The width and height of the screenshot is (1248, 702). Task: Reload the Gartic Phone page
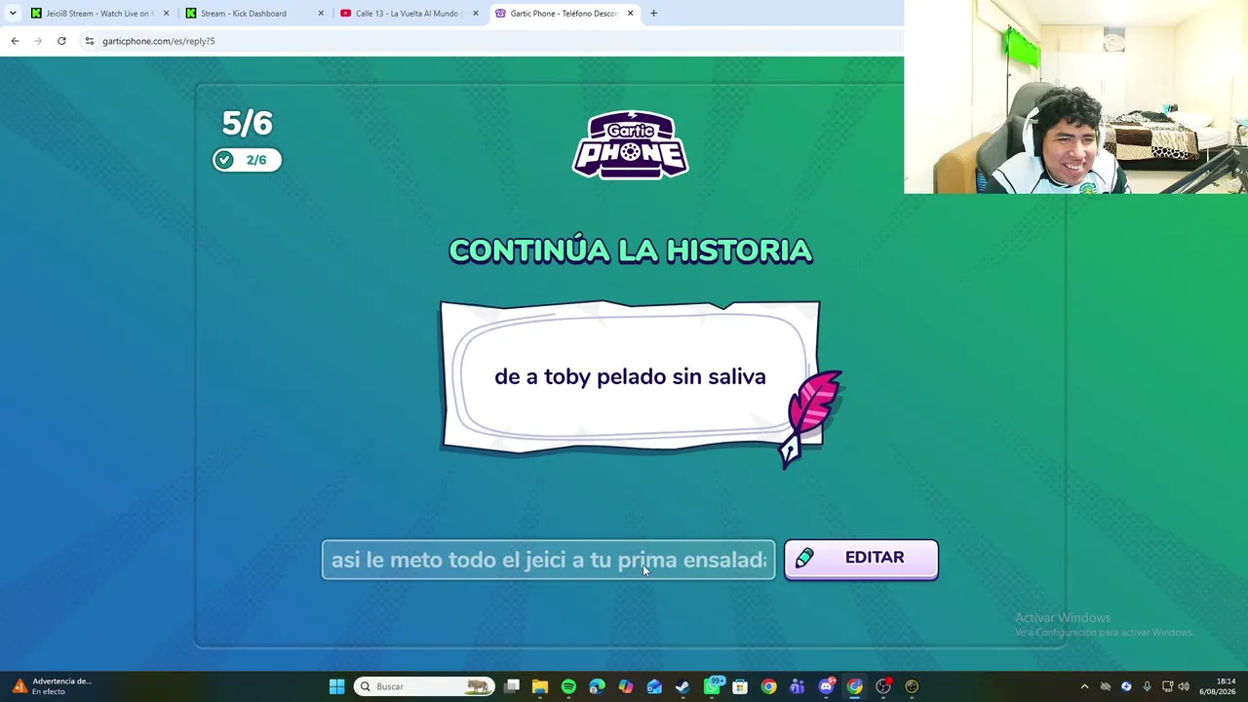[x=61, y=41]
